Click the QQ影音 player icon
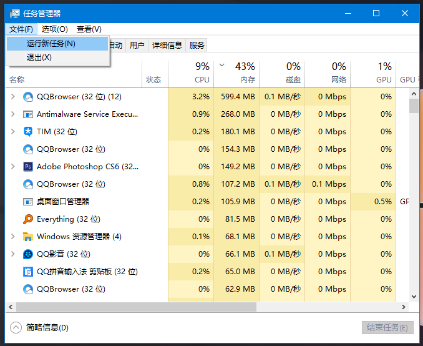The width and height of the screenshot is (423, 346). pyautogui.click(x=28, y=254)
